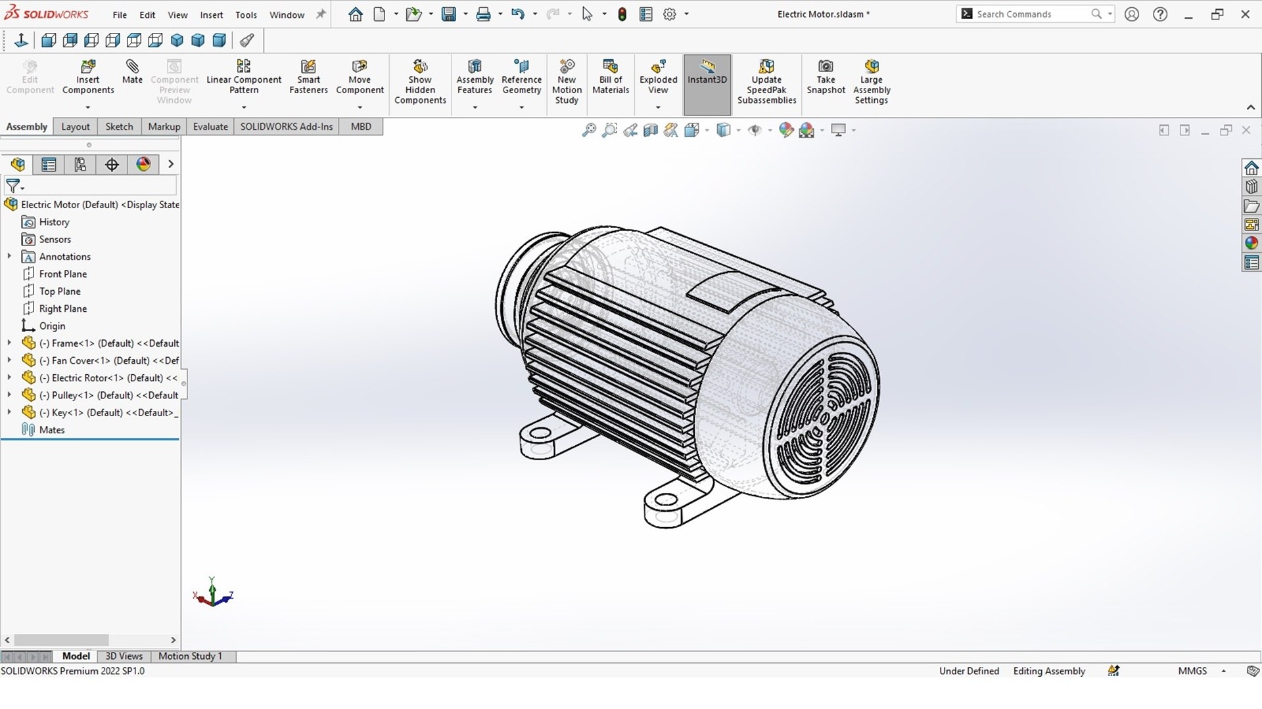The width and height of the screenshot is (1262, 709).
Task: Expand the Electric Rotor<1> component
Action: [x=9, y=377]
